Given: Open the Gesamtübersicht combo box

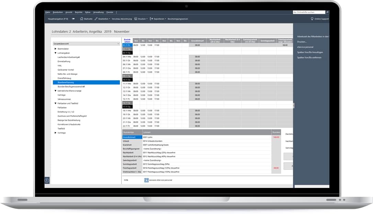Looking at the screenshot, I should coord(86,44).
